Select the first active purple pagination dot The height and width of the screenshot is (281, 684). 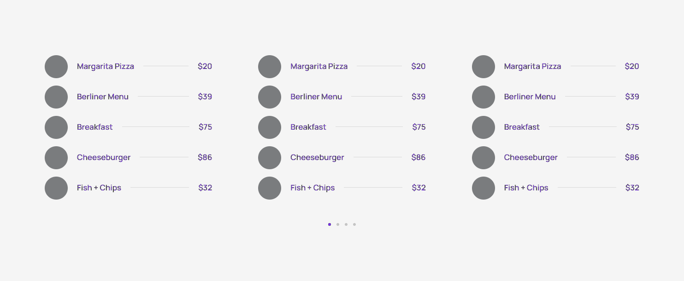pos(330,224)
